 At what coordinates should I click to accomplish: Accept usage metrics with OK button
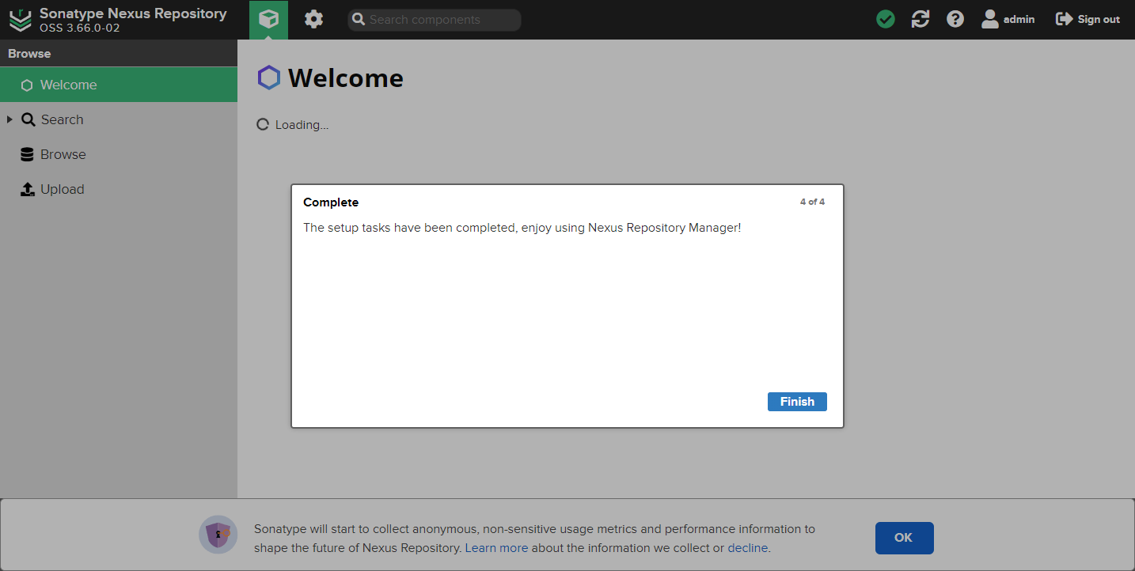click(904, 538)
